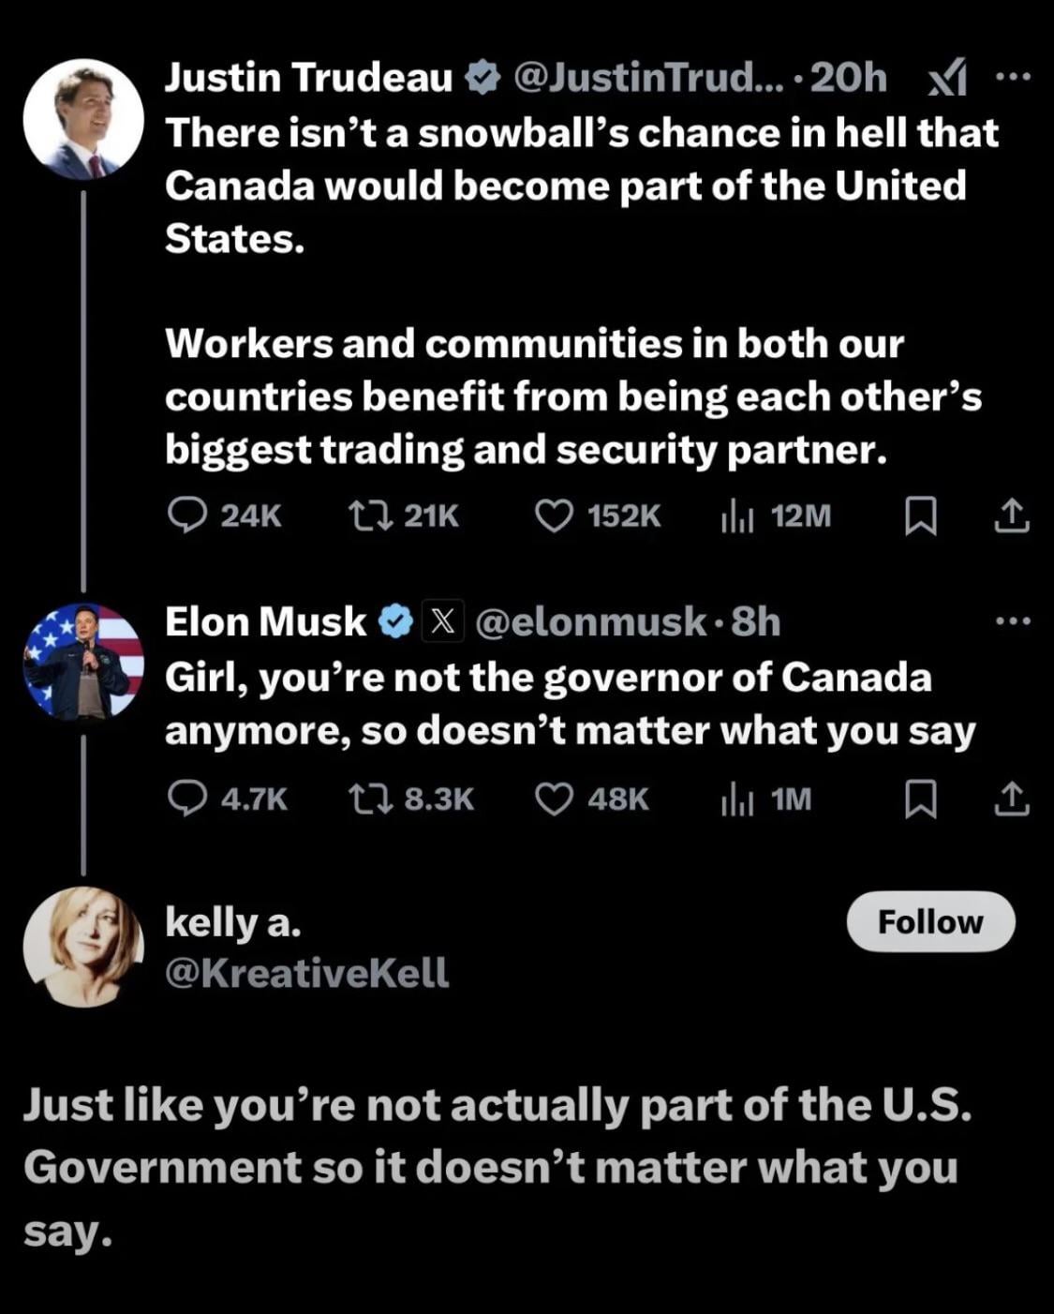
Task: Open Justin Trudeau's profile picture
Action: [x=83, y=120]
